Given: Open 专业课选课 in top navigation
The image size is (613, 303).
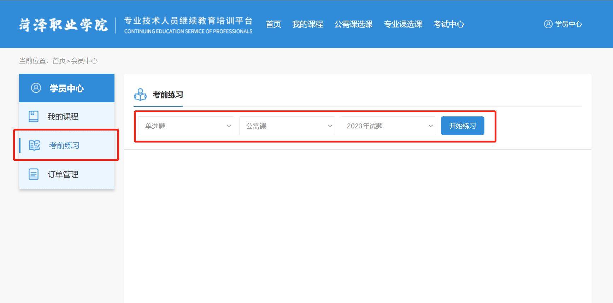Looking at the screenshot, I should 403,24.
